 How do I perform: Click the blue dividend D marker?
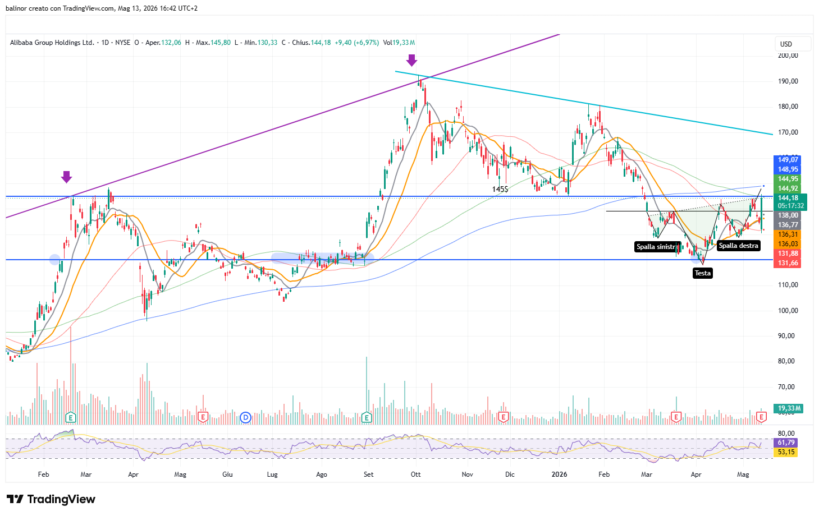[x=245, y=417]
